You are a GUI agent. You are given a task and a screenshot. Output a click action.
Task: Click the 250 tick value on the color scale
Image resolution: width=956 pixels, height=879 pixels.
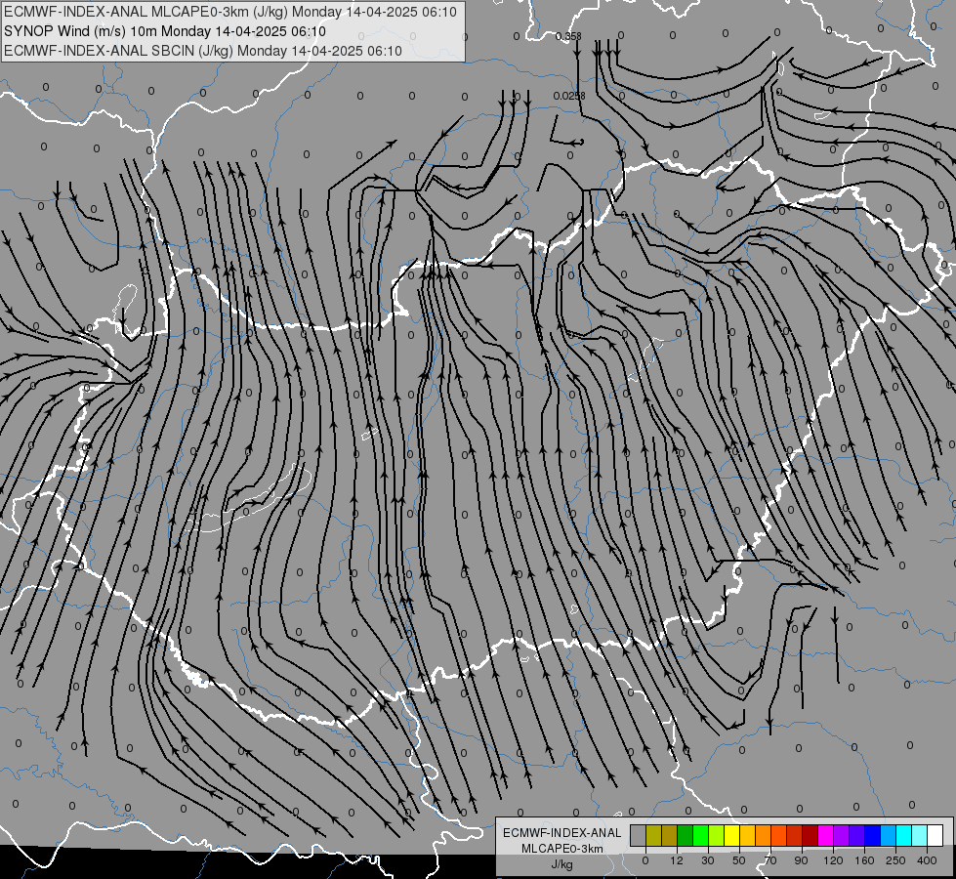tap(895, 860)
